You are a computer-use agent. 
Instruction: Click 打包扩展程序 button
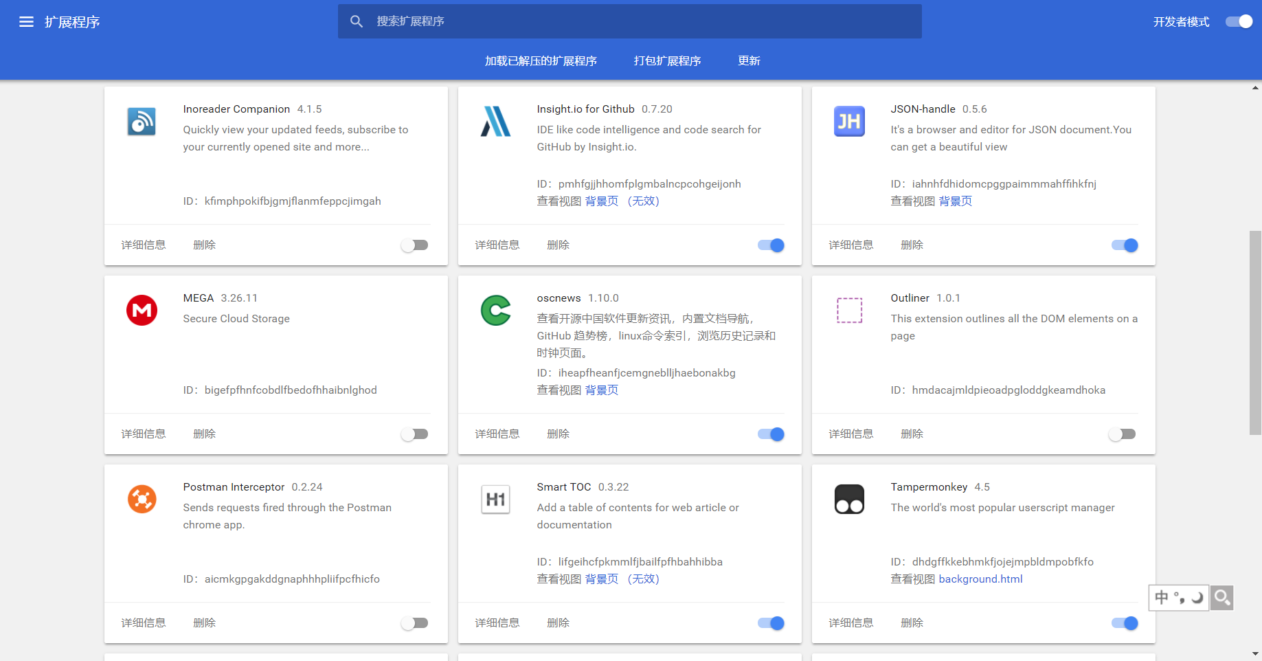coord(667,61)
